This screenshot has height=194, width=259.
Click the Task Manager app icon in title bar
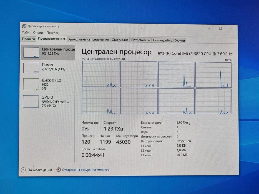[x=24, y=26]
